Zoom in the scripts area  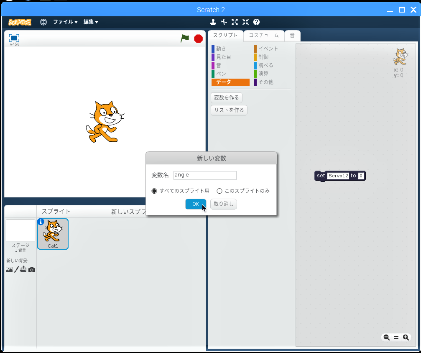click(x=406, y=338)
